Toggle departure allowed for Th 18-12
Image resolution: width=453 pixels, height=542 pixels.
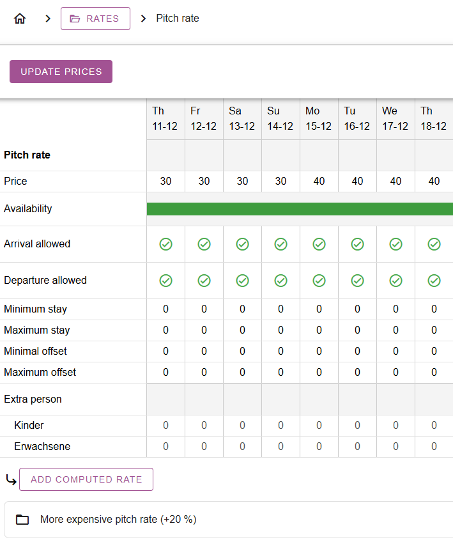(x=434, y=281)
